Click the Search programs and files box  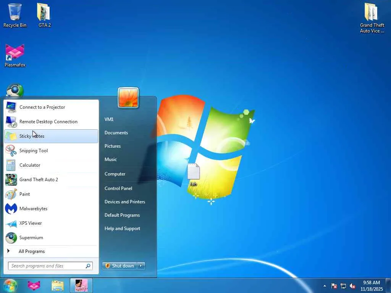50,266
